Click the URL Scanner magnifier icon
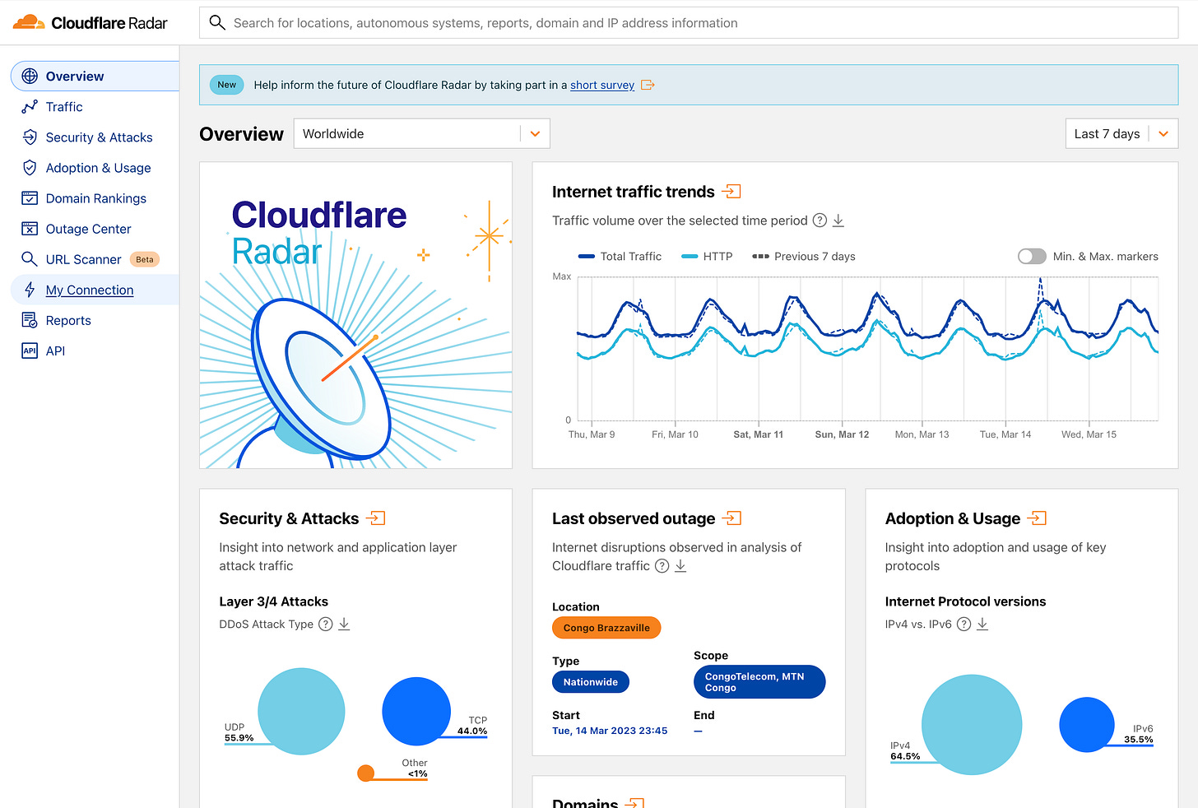This screenshot has height=808, width=1198. (x=30, y=259)
